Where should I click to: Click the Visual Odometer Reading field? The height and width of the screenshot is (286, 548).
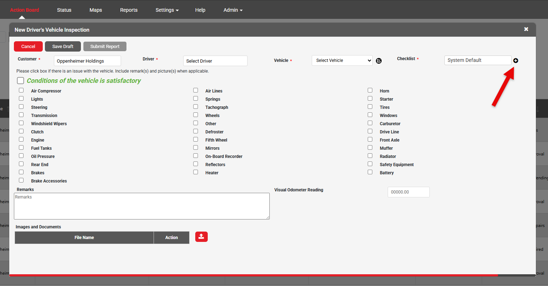pyautogui.click(x=409, y=192)
